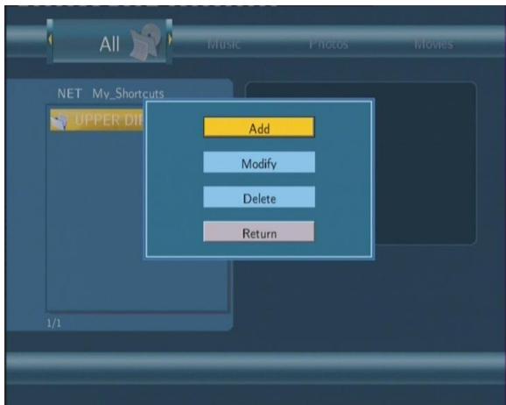Go to the Movies tab
Screen dimensions: 506x405
click(x=433, y=44)
